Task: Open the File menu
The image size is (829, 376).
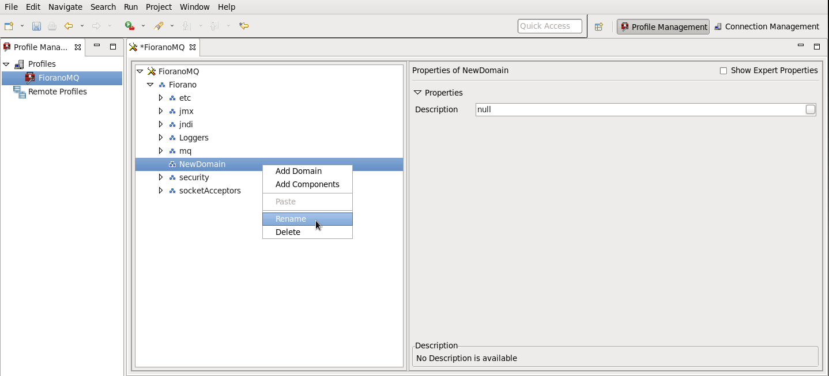Action: point(11,7)
